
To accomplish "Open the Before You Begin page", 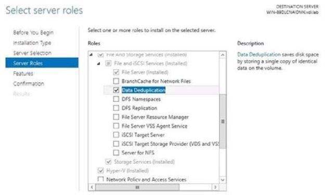I will pyautogui.click(x=33, y=33).
